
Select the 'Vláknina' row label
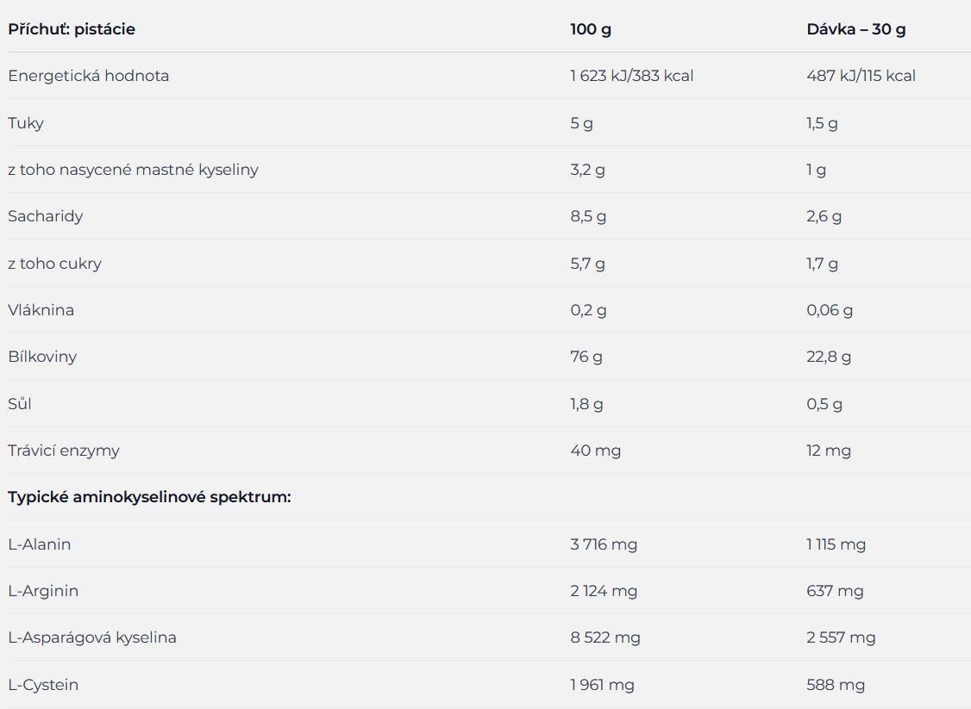(x=41, y=310)
